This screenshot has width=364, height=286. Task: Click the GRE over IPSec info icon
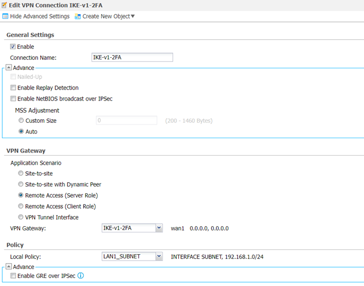pos(81,275)
